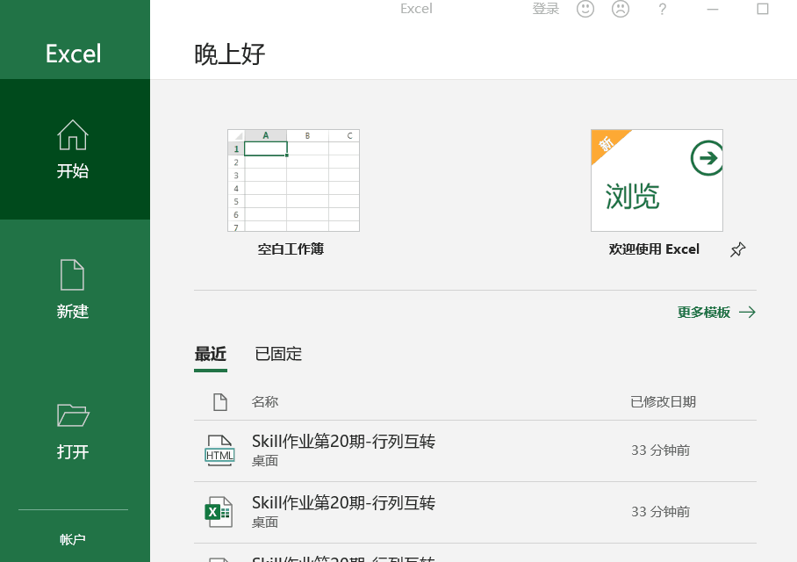The height and width of the screenshot is (562, 797).
Task: Open help with the question mark
Action: (662, 9)
